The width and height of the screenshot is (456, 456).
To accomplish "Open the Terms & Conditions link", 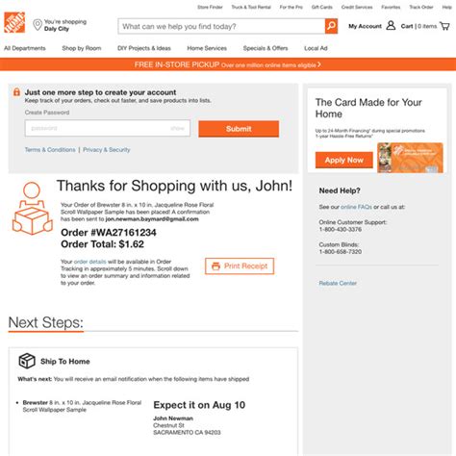I will point(50,150).
